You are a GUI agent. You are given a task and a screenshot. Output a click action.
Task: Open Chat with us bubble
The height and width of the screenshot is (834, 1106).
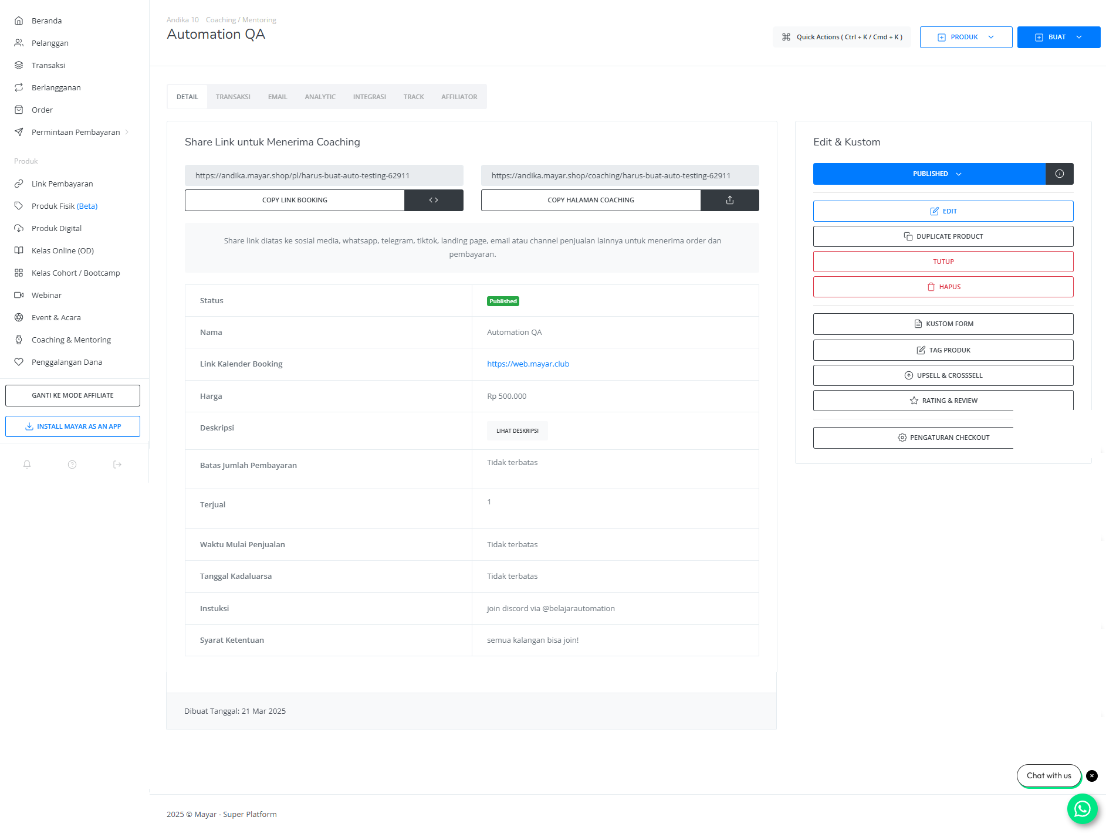click(x=1049, y=775)
